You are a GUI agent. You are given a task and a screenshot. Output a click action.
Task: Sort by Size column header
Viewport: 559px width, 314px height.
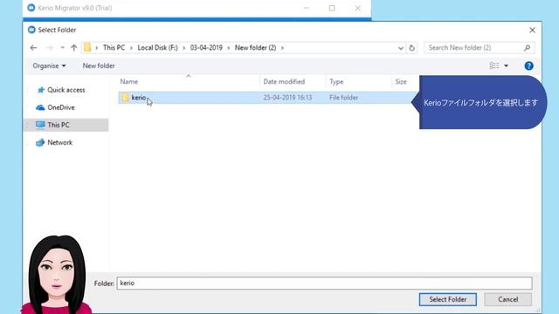point(401,81)
